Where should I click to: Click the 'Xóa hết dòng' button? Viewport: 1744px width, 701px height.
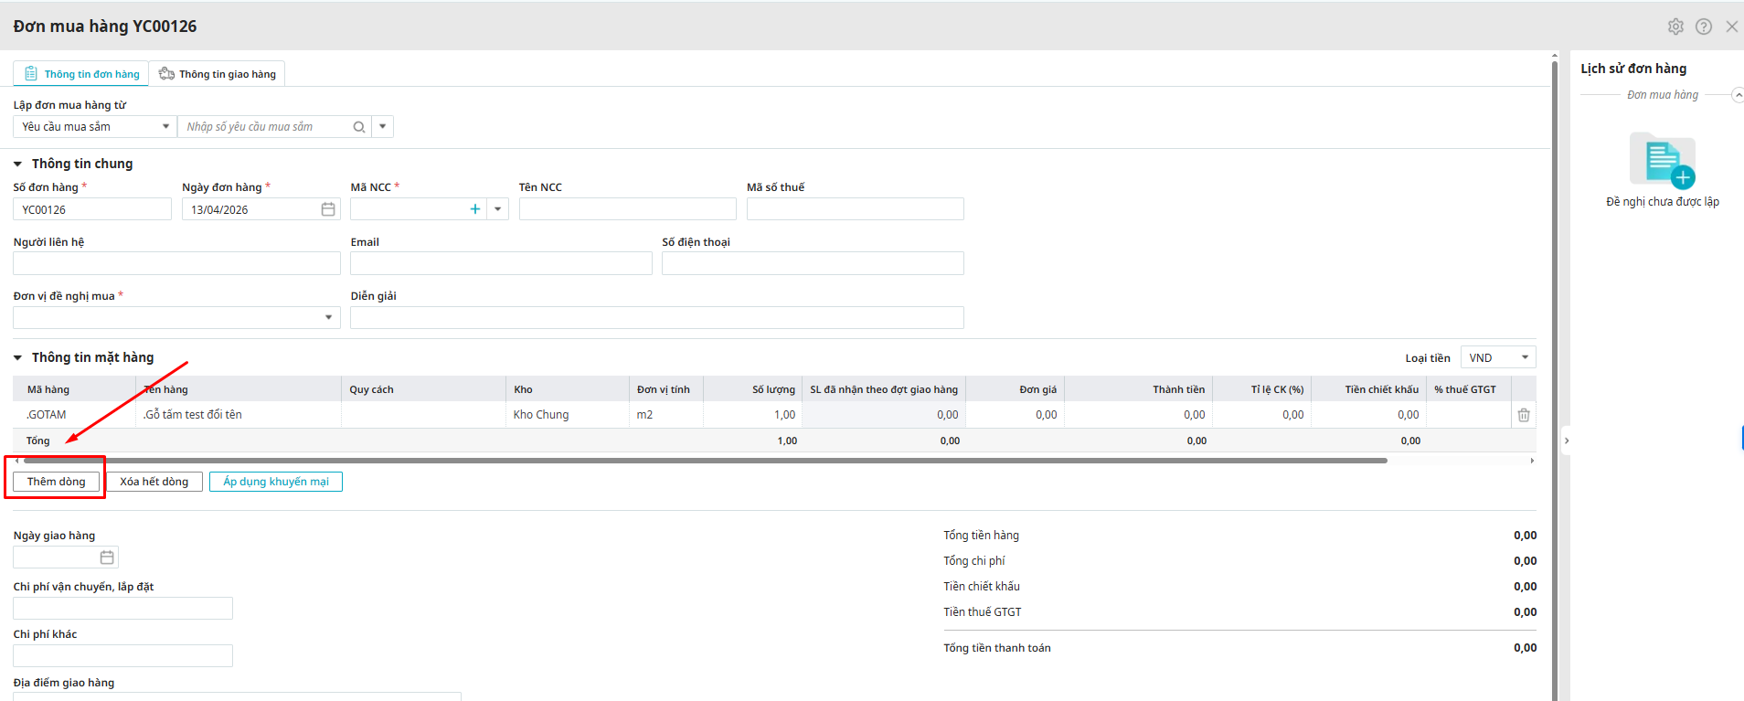pyautogui.click(x=154, y=482)
